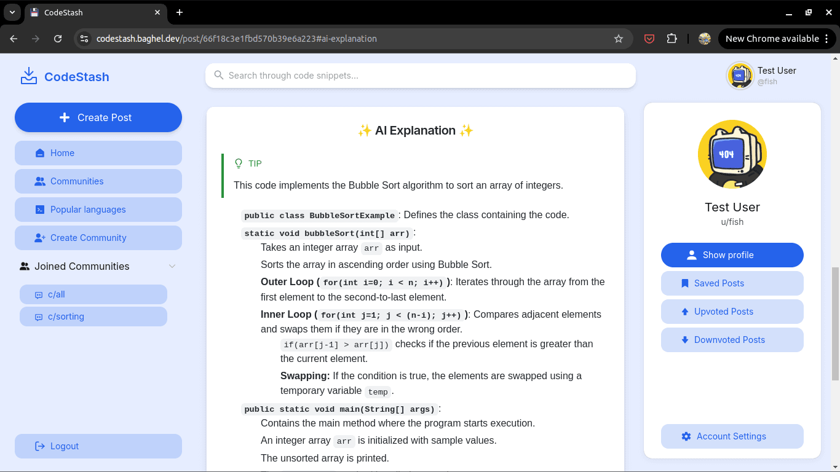This screenshot has width=840, height=472.
Task: Click inside the code snippet search field
Action: 420,75
